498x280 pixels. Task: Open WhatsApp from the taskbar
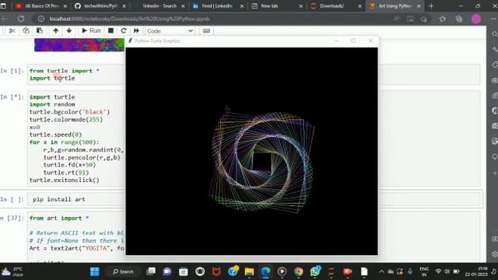point(315,271)
